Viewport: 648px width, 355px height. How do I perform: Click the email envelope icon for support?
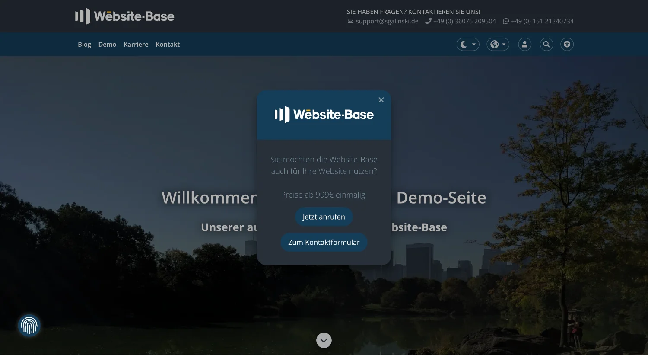pyautogui.click(x=350, y=21)
